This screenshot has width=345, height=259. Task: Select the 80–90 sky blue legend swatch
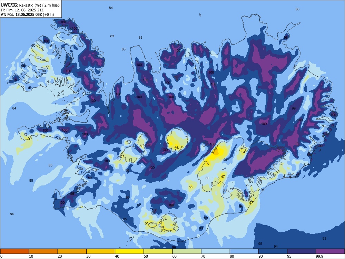244,251
